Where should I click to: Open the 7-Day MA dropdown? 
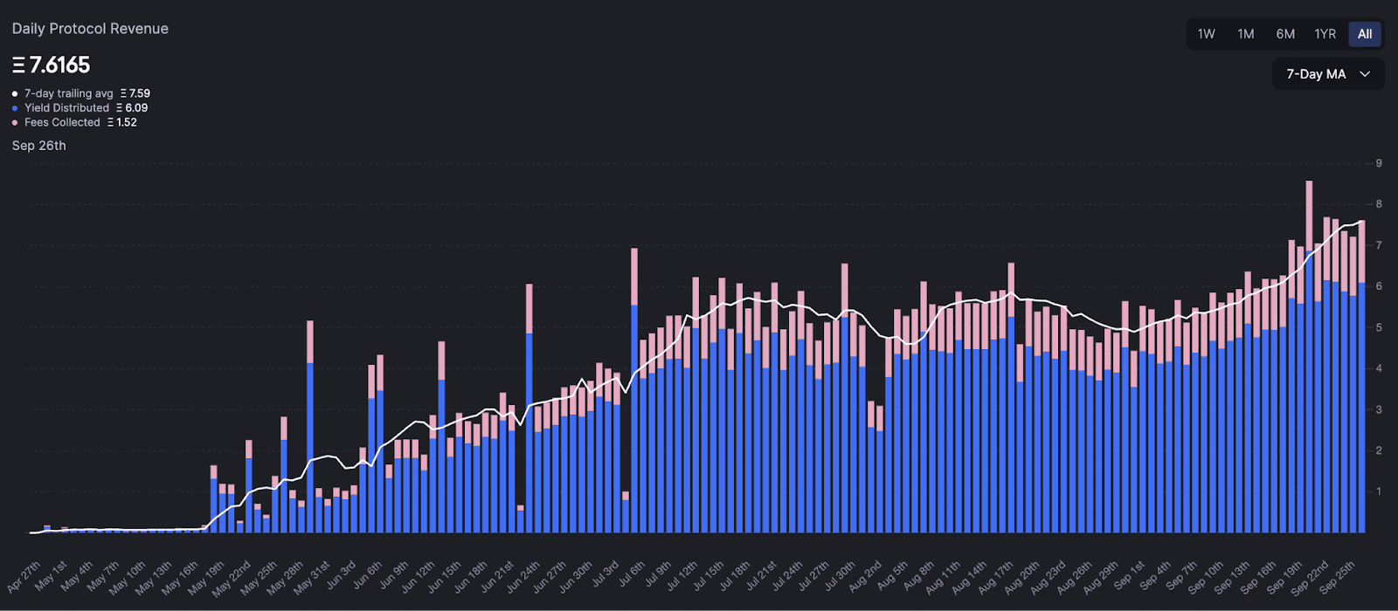point(1328,74)
